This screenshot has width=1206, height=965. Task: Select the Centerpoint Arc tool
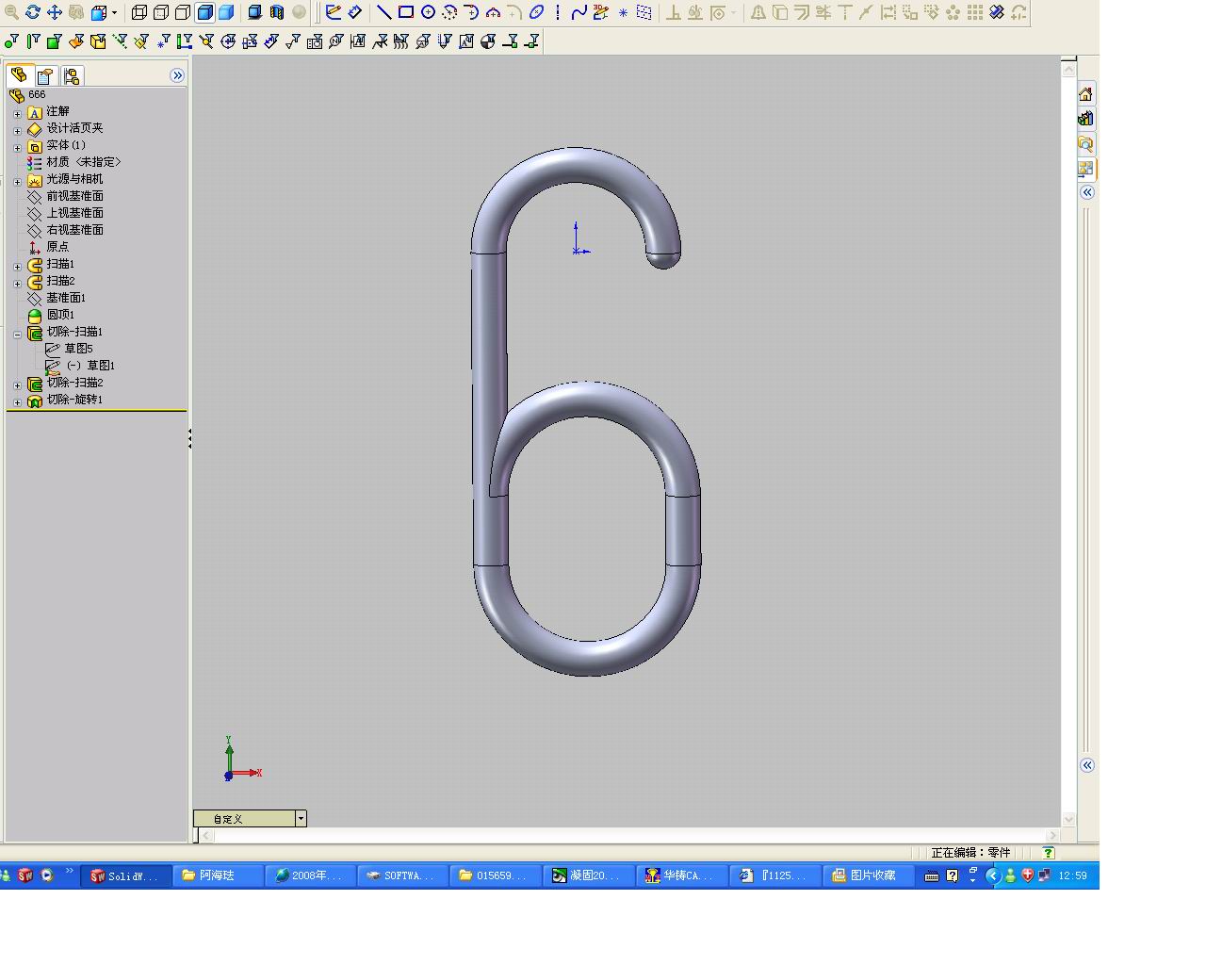[x=449, y=12]
